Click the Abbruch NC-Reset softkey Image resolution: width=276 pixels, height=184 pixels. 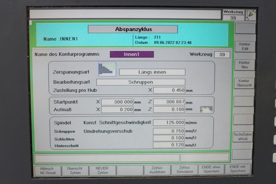coord(48,171)
